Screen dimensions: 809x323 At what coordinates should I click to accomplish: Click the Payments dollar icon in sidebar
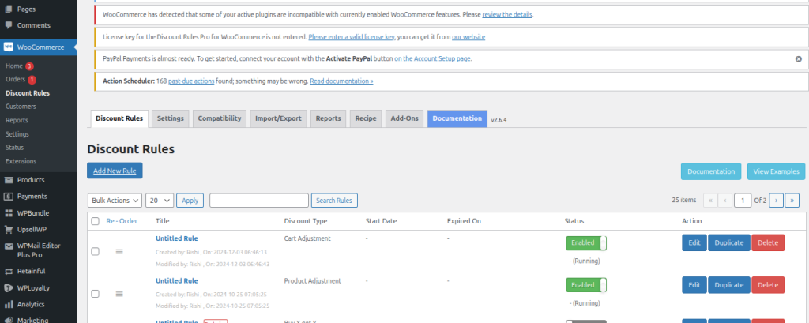(9, 197)
